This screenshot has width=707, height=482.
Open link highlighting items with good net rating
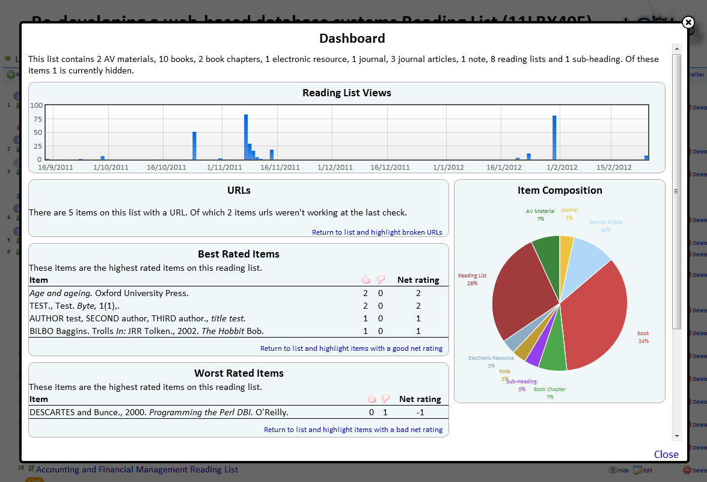tap(351, 348)
